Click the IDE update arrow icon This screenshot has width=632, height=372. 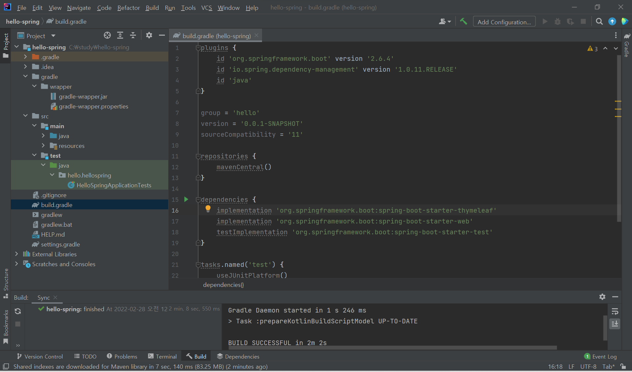tap(612, 22)
